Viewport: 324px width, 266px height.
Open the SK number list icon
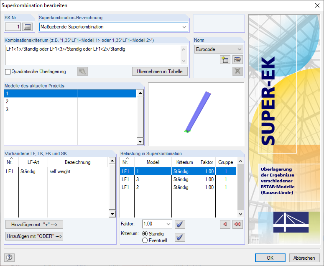tap(27, 27)
